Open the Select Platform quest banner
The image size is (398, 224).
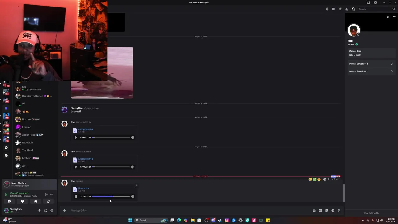click(x=29, y=184)
